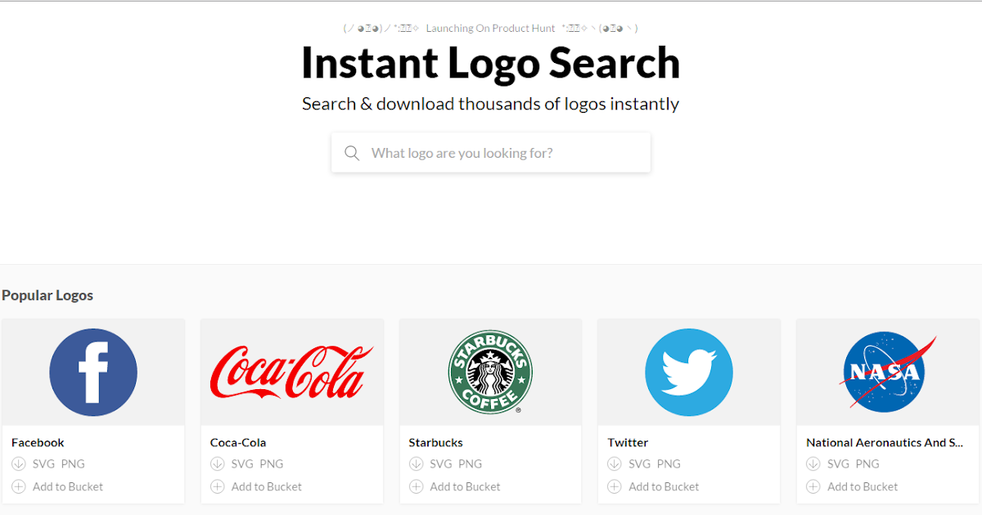Add the Starbucks logo to bucket
The image size is (982, 515).
[x=465, y=486]
